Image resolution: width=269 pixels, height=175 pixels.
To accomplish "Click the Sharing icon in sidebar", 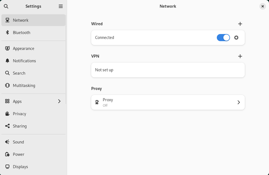I will [7, 126].
